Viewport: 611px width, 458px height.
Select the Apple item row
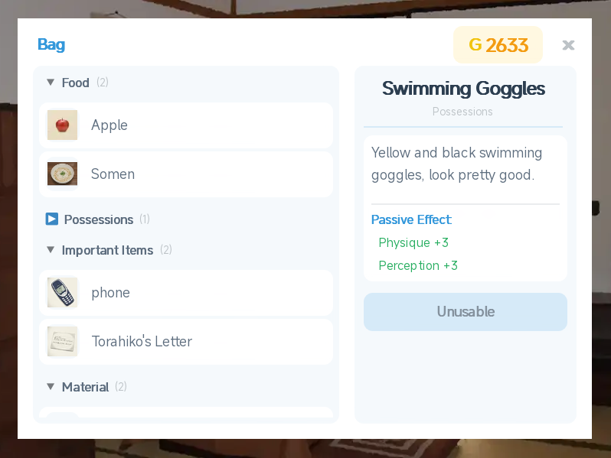pyautogui.click(x=185, y=125)
